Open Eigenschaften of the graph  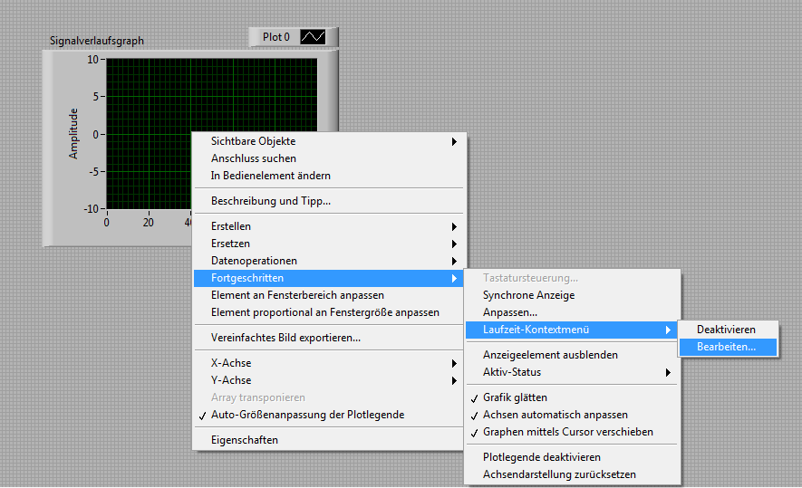[x=328, y=440]
